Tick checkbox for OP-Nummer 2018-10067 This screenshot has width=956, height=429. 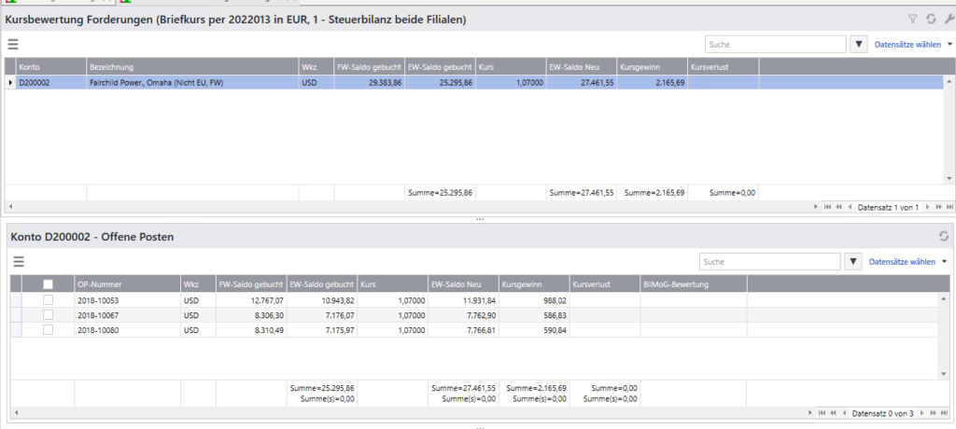point(49,314)
